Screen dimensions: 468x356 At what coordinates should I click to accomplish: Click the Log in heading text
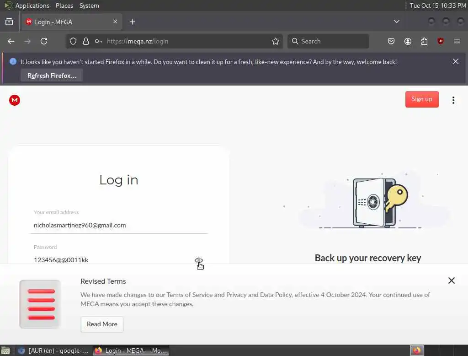[x=119, y=180]
